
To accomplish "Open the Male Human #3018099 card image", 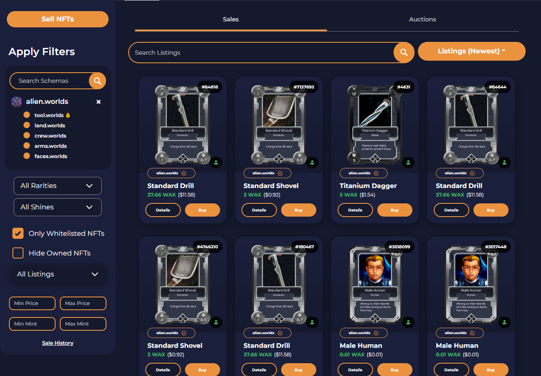I will click(x=375, y=284).
